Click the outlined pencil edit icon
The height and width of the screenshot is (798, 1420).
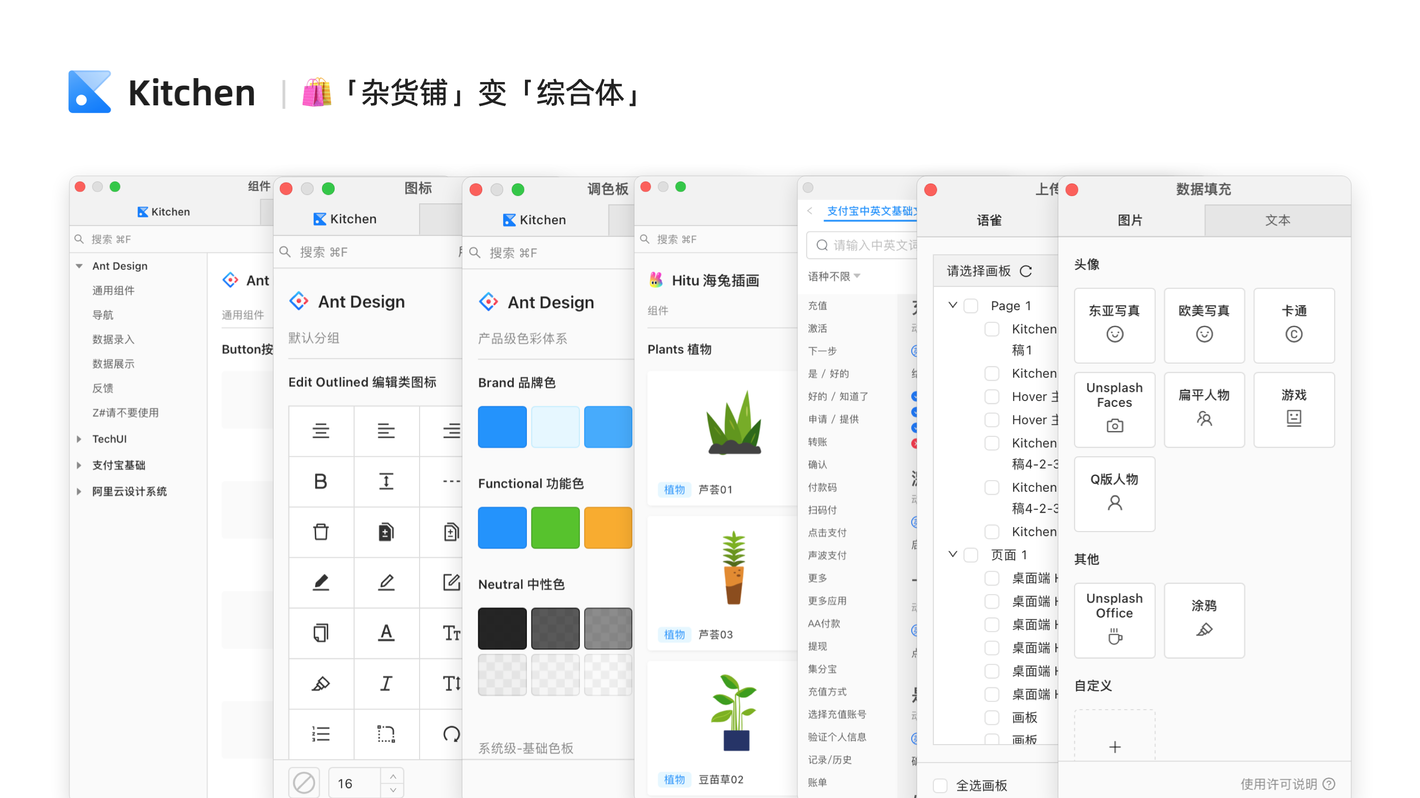coord(386,582)
